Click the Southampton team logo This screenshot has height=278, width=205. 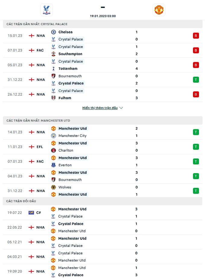[x=53, y=54]
